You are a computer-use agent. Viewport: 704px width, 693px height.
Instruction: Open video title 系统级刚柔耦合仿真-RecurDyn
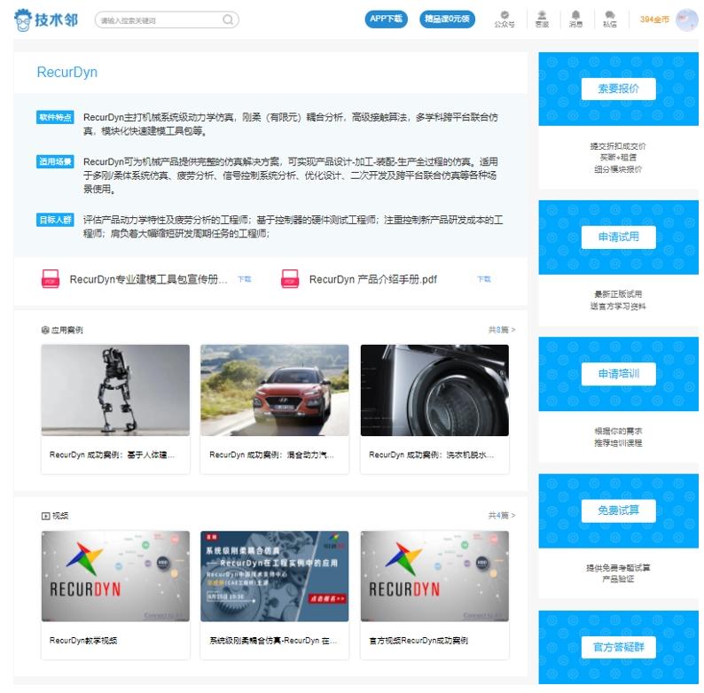(x=273, y=641)
